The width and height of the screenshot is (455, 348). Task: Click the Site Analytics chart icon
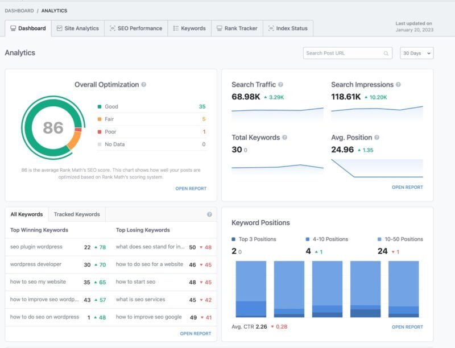pyautogui.click(x=60, y=28)
